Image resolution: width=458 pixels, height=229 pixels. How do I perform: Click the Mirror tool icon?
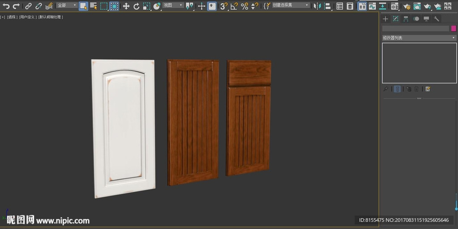tap(317, 6)
